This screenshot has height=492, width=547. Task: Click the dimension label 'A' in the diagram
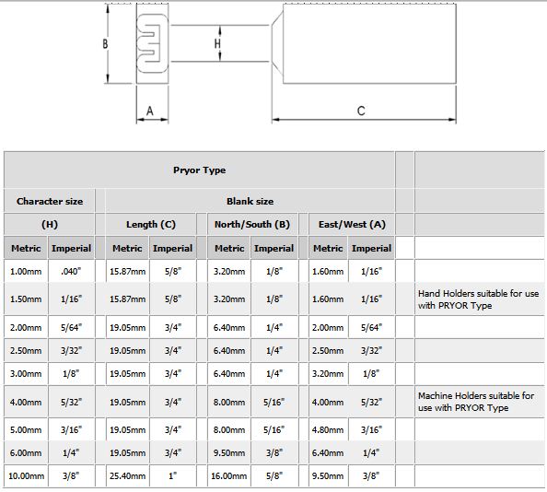(x=150, y=111)
